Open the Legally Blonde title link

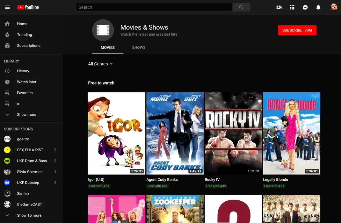pyautogui.click(x=276, y=180)
